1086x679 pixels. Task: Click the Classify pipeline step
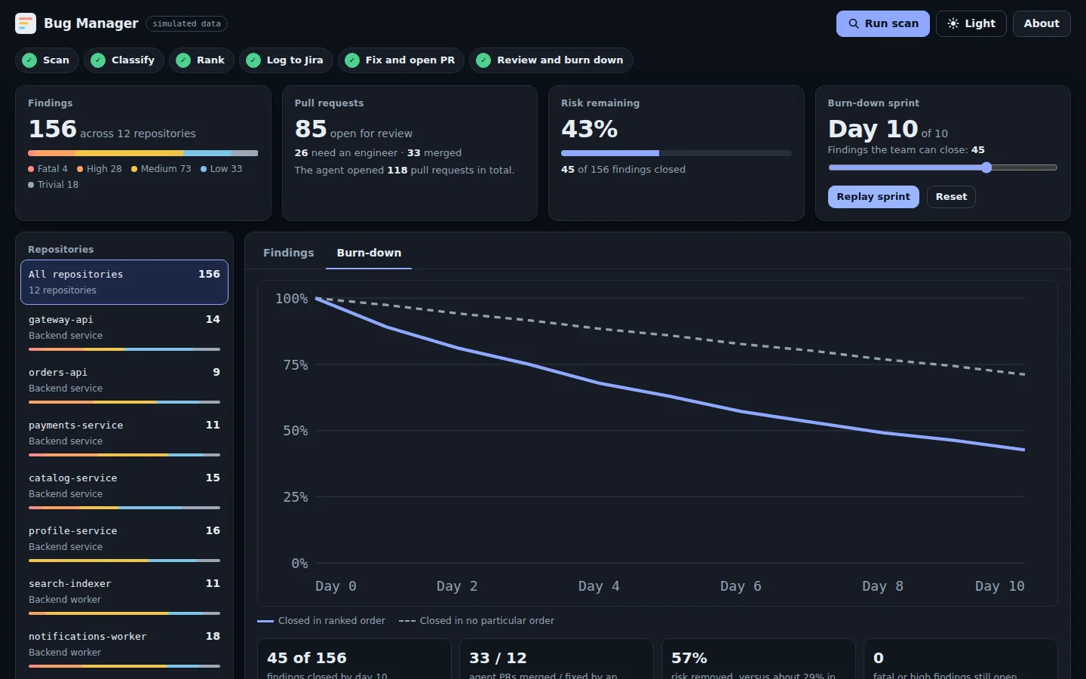tap(123, 60)
